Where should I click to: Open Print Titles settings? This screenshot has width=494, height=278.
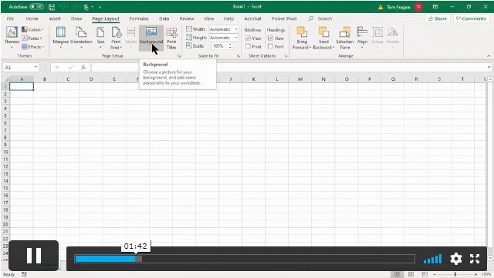click(x=171, y=38)
